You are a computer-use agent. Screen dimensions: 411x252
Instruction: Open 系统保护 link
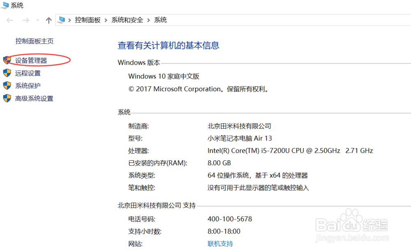tap(28, 86)
